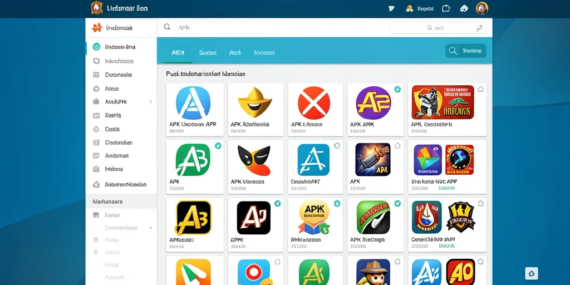The image size is (570, 285).
Task: Click the arrow icon inside the right search box
Action: pyautogui.click(x=479, y=28)
